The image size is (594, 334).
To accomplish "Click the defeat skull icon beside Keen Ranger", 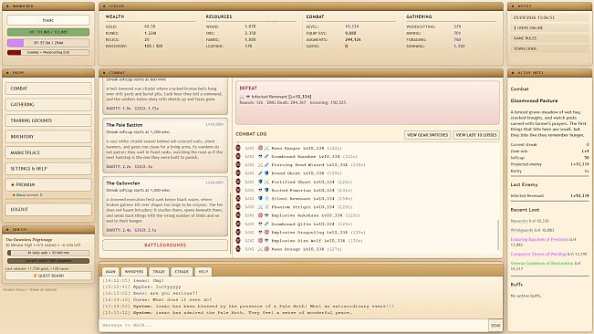I will point(238,148).
